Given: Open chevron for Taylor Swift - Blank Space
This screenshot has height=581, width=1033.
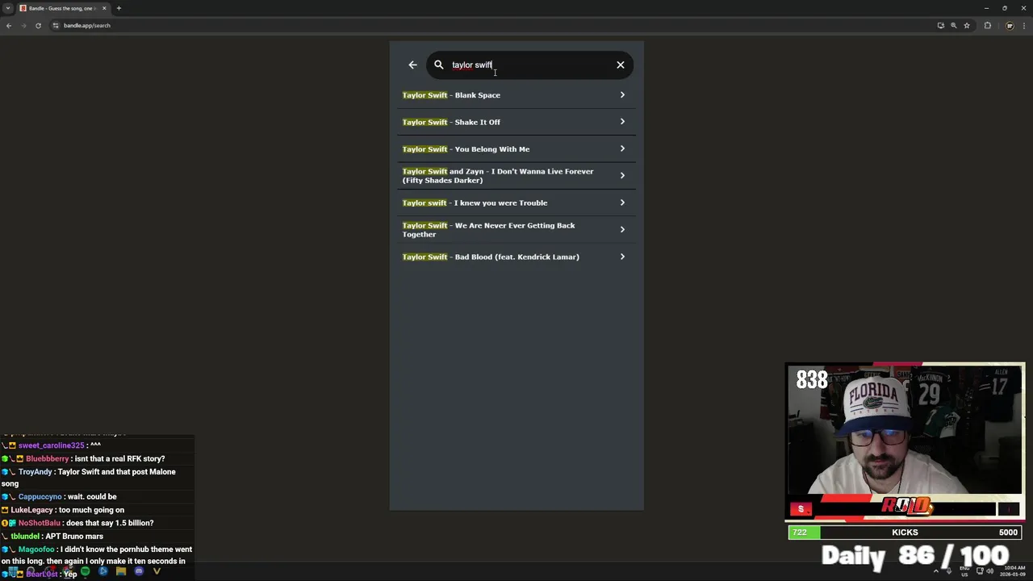Looking at the screenshot, I should click(622, 95).
